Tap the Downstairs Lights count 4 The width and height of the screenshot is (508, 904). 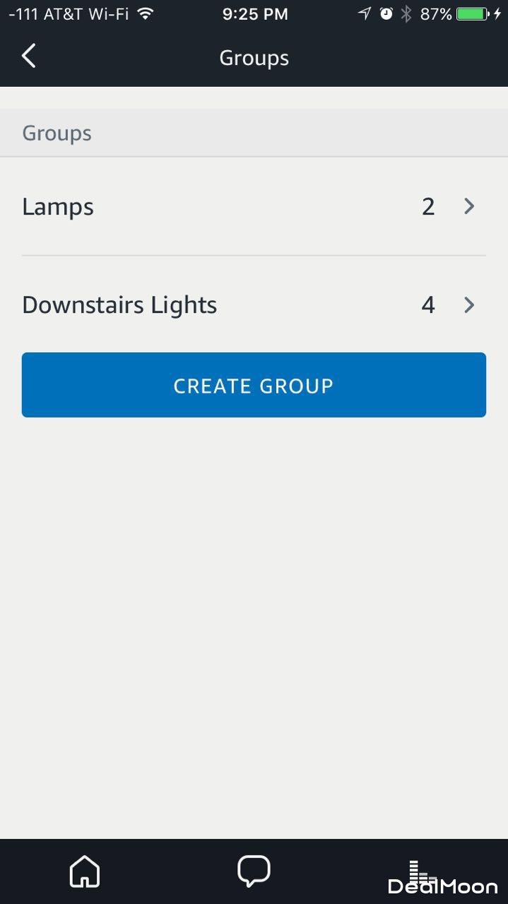428,305
